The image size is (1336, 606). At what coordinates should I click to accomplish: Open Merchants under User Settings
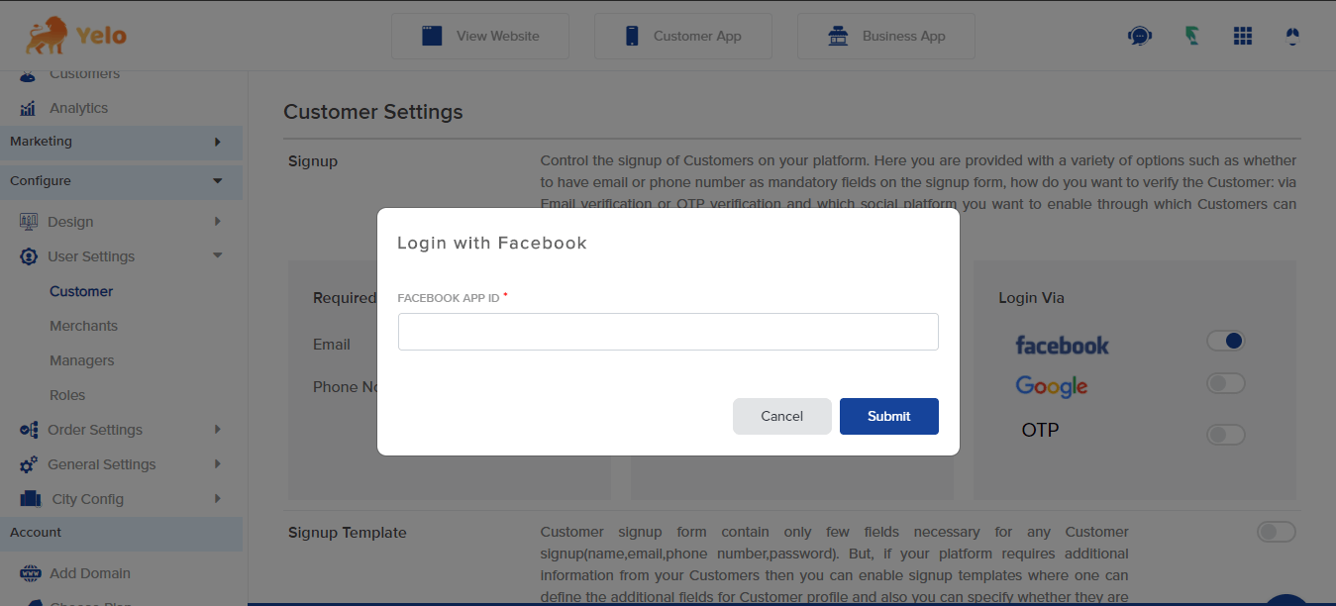pyautogui.click(x=83, y=326)
